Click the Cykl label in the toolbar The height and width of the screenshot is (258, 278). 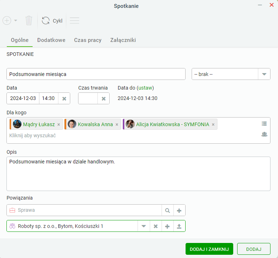(x=57, y=21)
